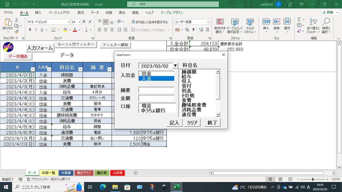This screenshot has height=192, width=342.
Task: Click the 入力フォーム button on sheet
Action: point(40,48)
